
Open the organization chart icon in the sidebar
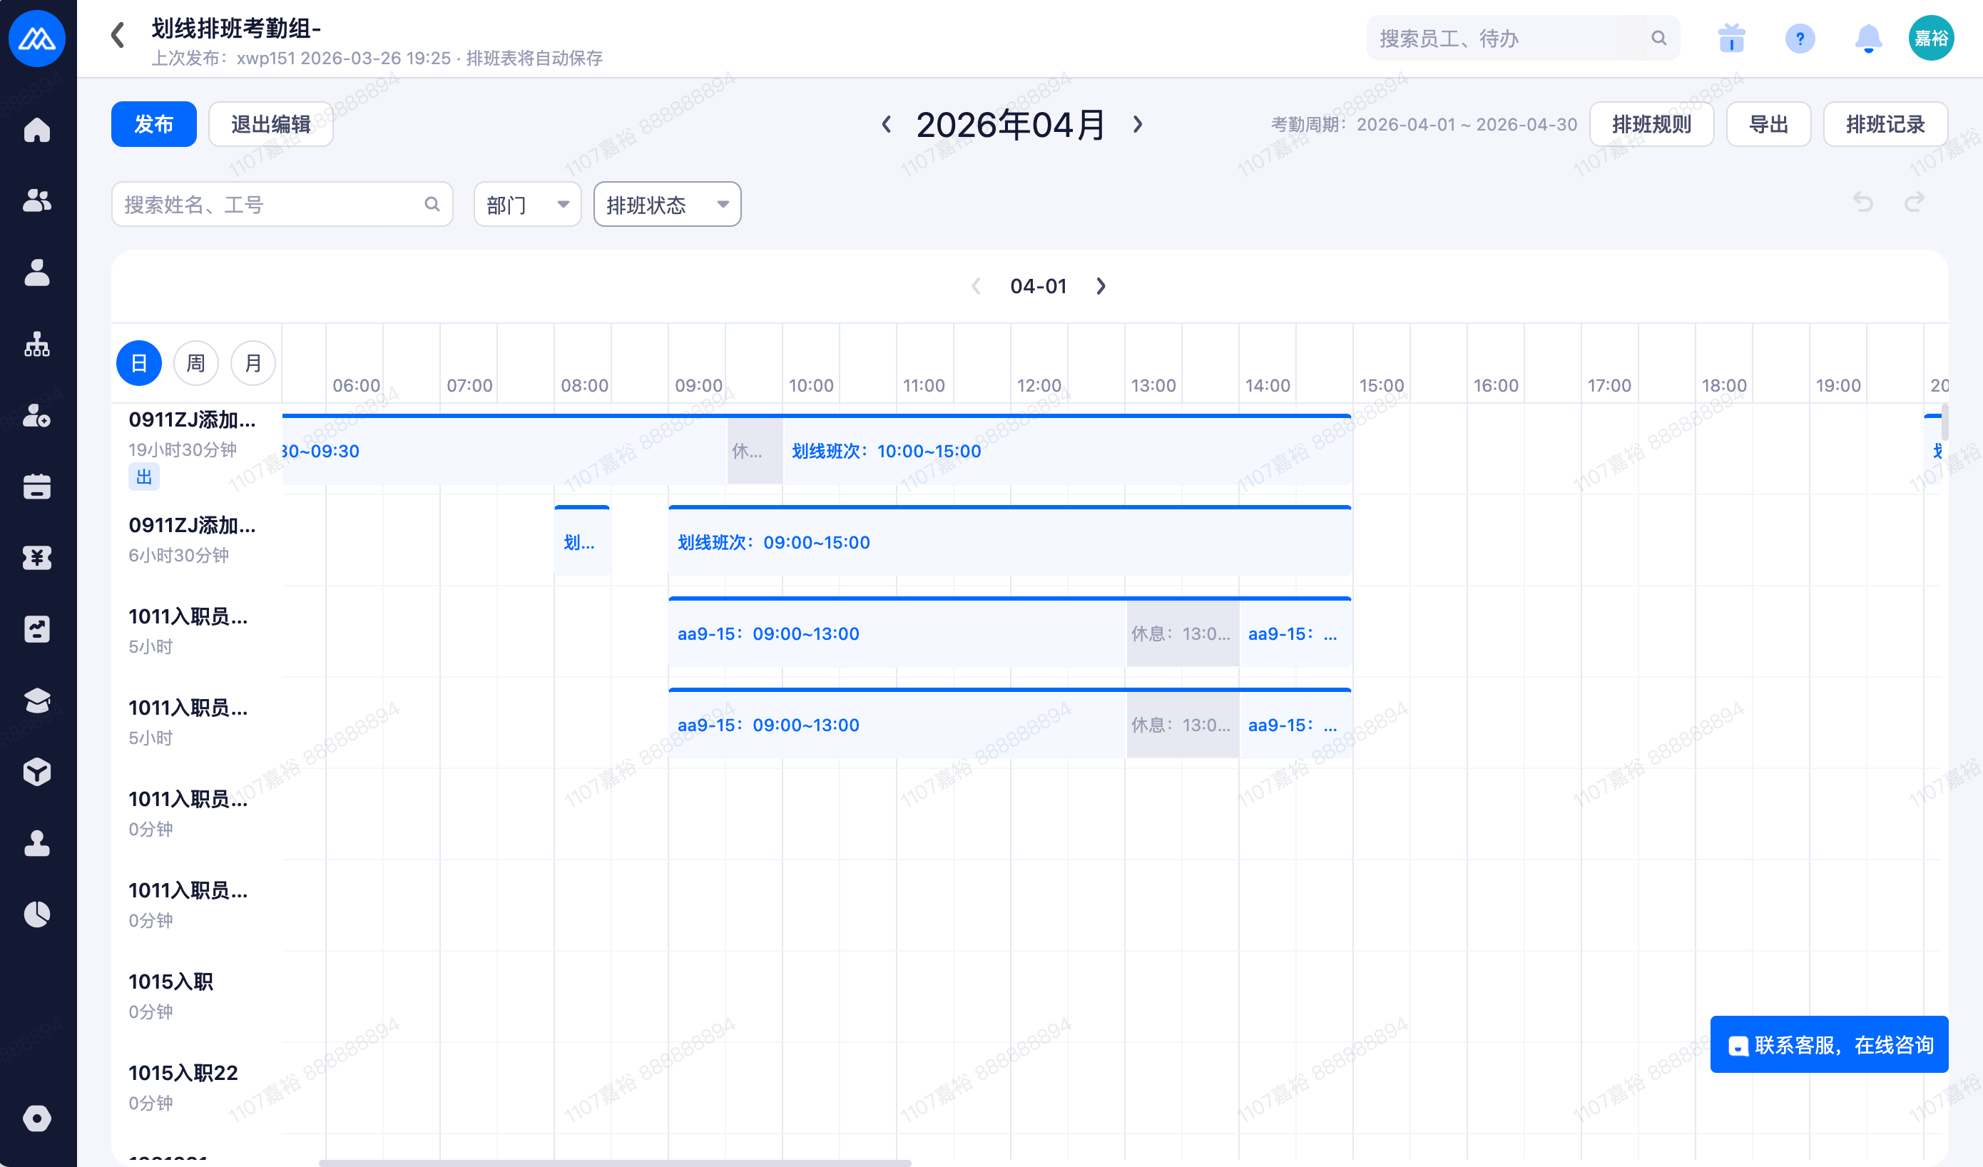(37, 344)
